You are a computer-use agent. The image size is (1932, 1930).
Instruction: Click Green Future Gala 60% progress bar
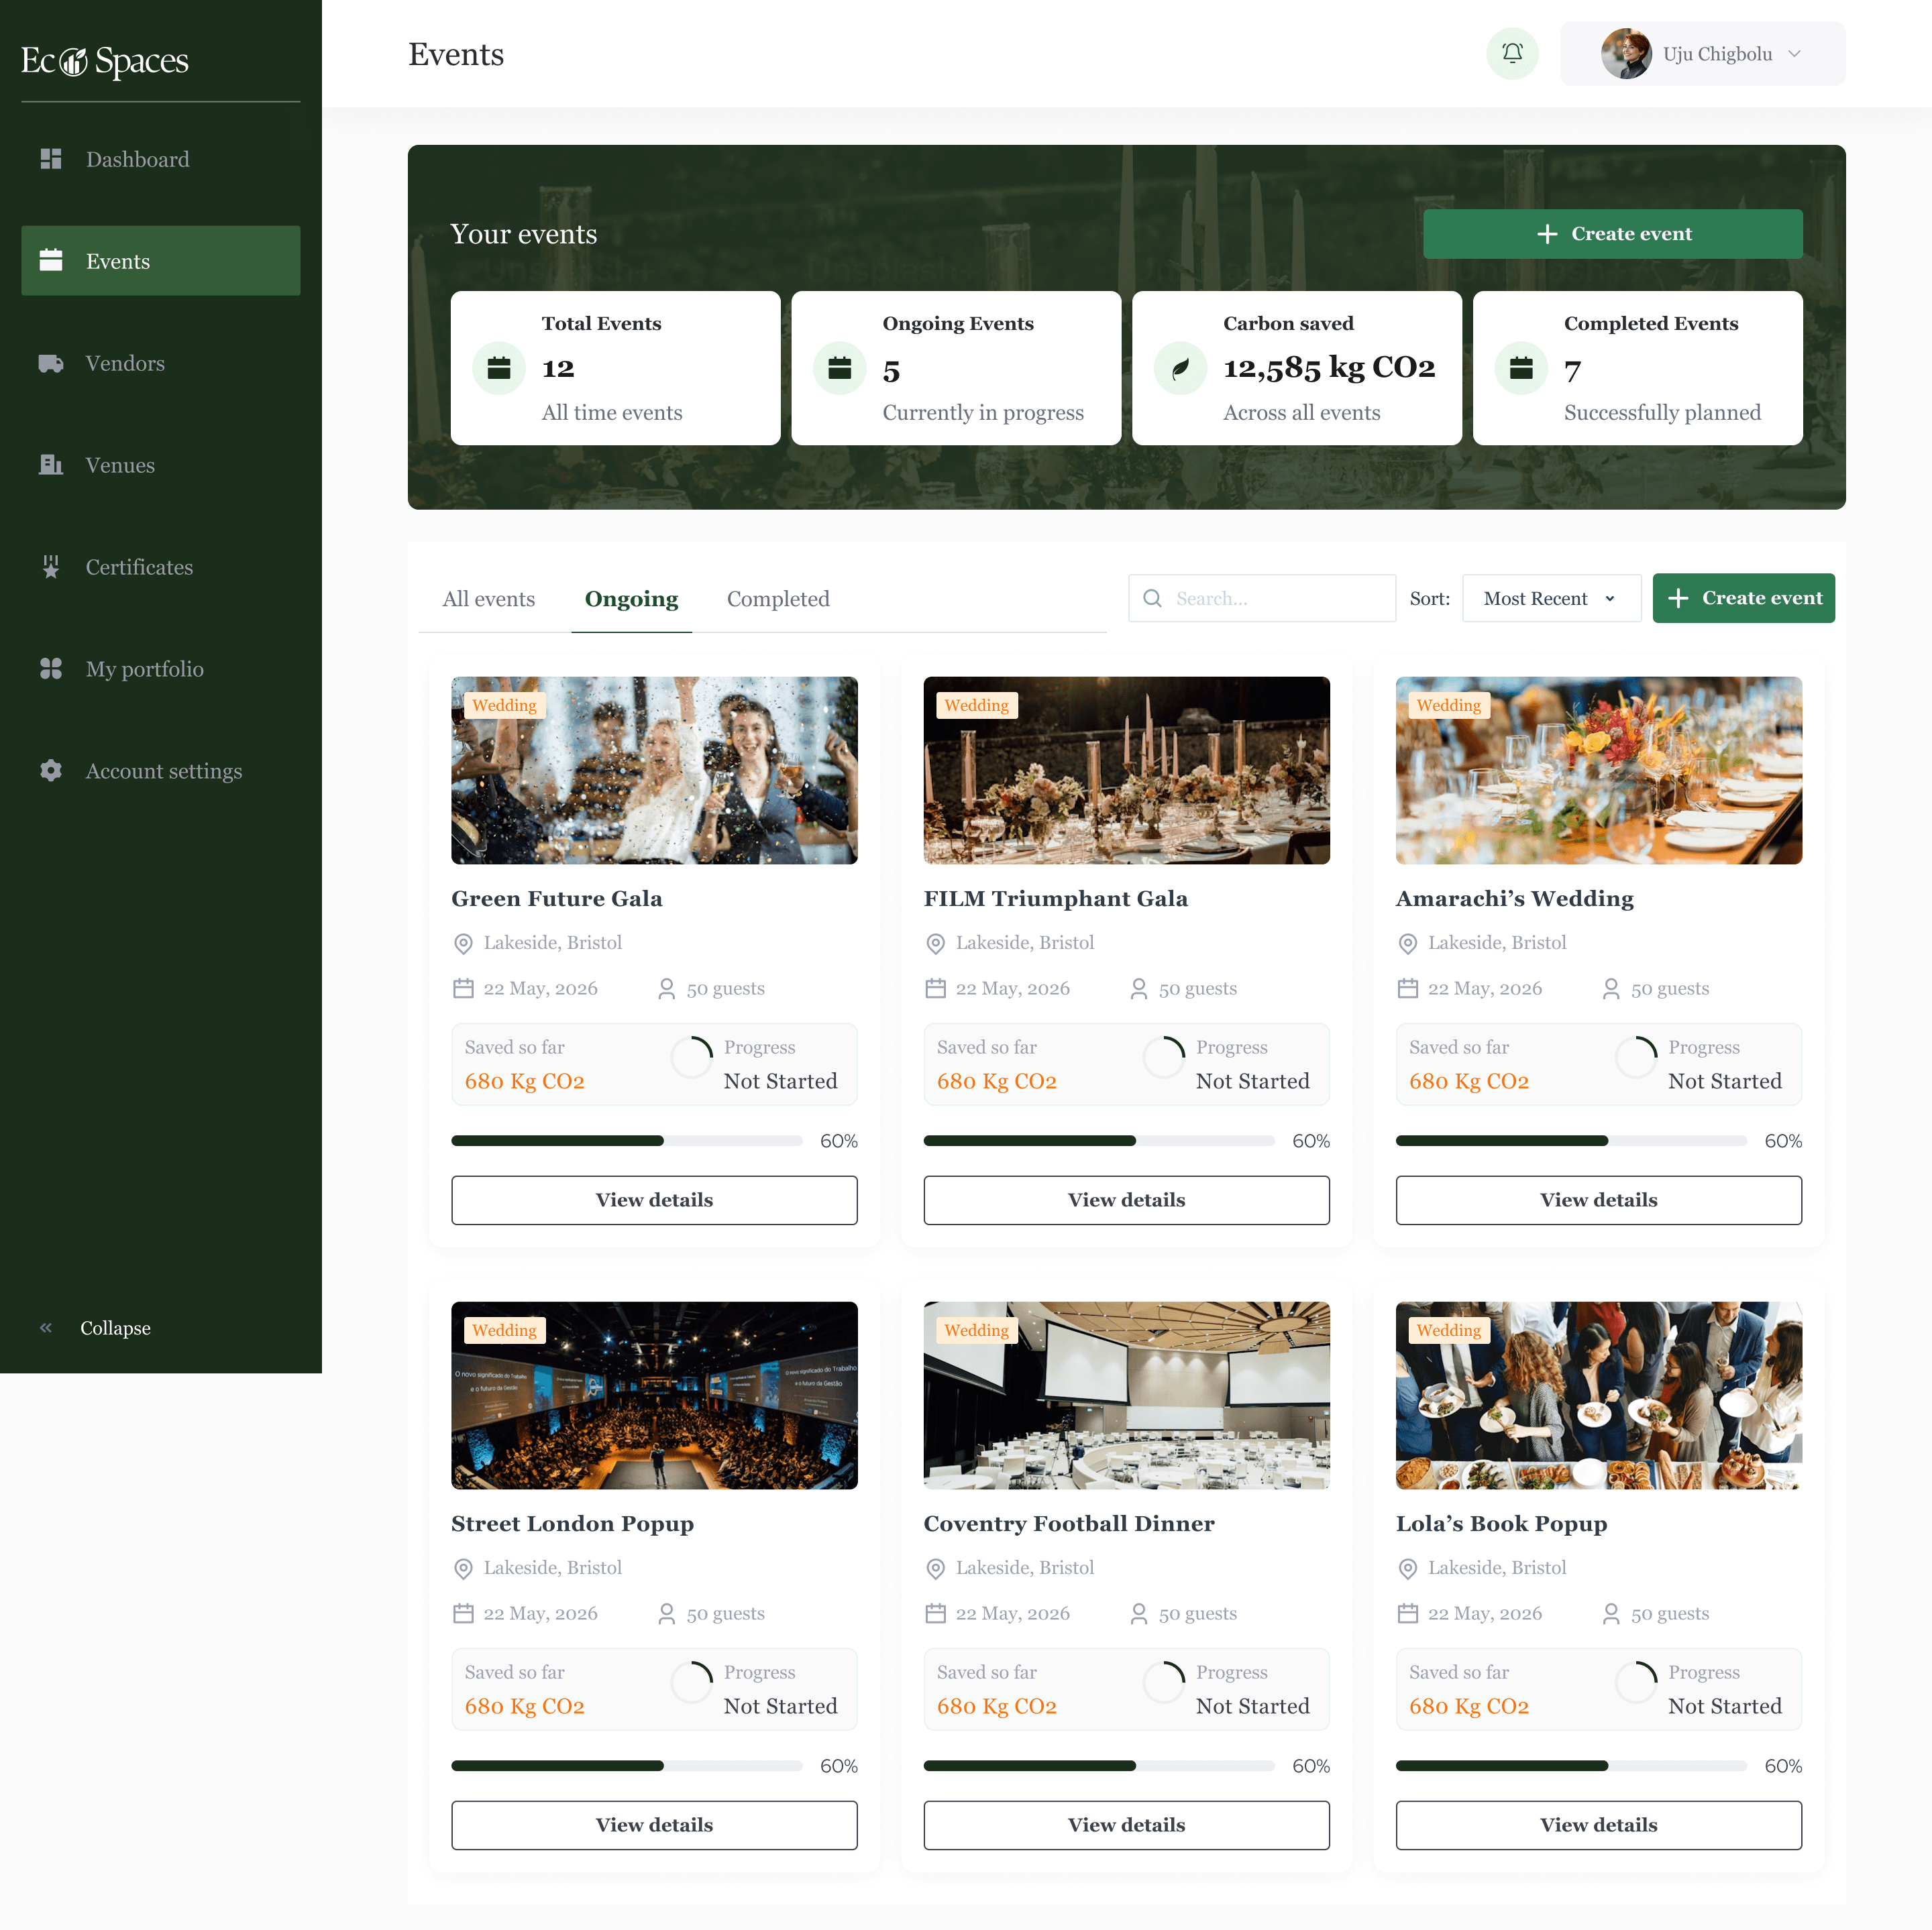pyautogui.click(x=627, y=1141)
